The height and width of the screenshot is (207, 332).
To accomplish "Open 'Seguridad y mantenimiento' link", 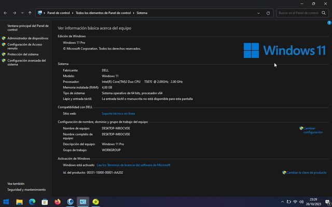I will coord(26,190).
